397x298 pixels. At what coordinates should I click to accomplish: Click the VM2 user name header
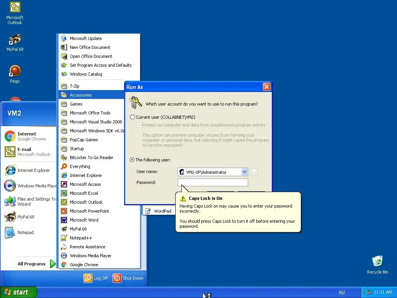pyautogui.click(x=14, y=113)
